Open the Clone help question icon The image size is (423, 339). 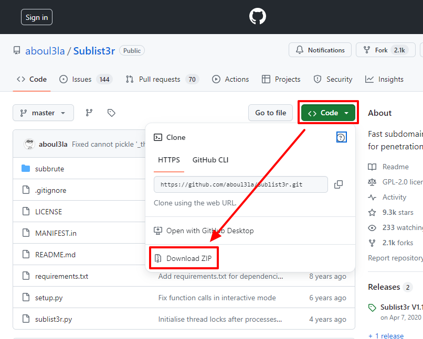point(341,137)
